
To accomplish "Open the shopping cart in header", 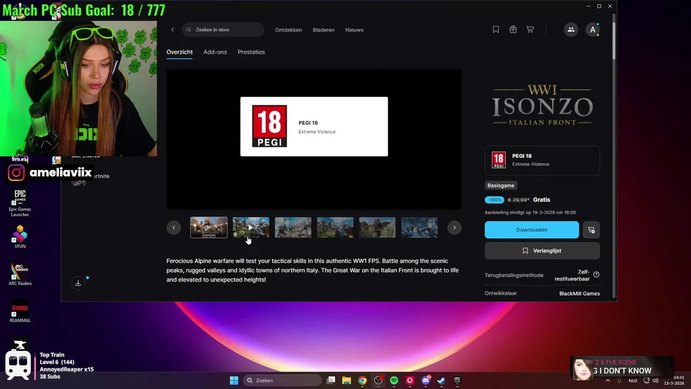I will pyautogui.click(x=530, y=30).
